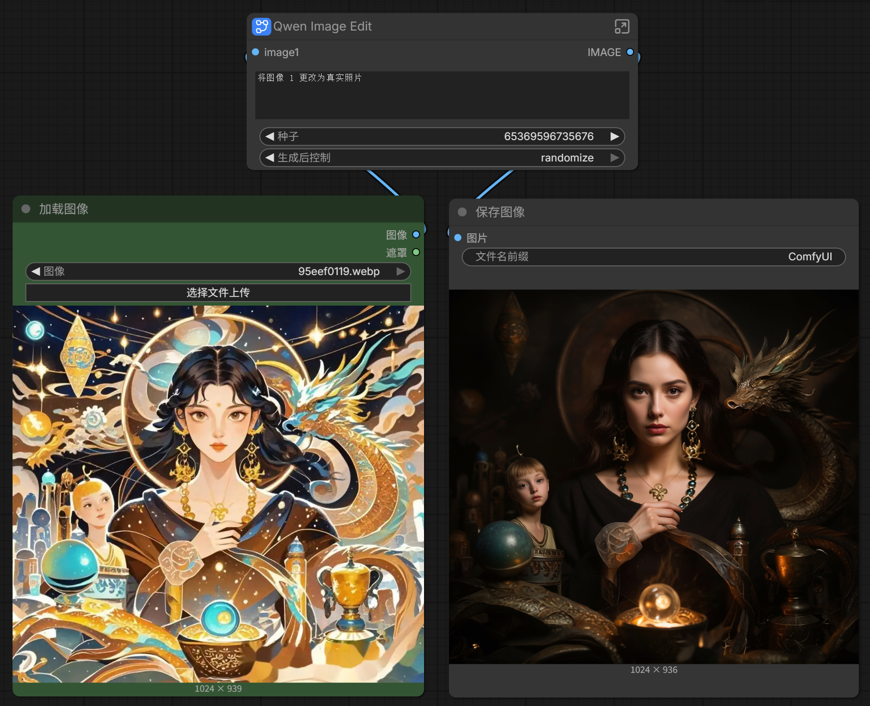Click the 遮罩 green output port

pyautogui.click(x=416, y=252)
